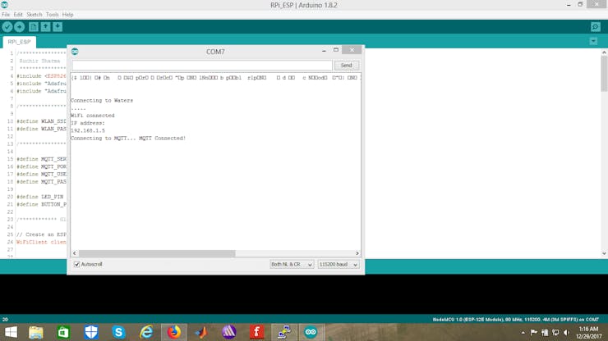The image size is (608, 341).
Task: Open the Windows Start button
Action: click(11, 332)
